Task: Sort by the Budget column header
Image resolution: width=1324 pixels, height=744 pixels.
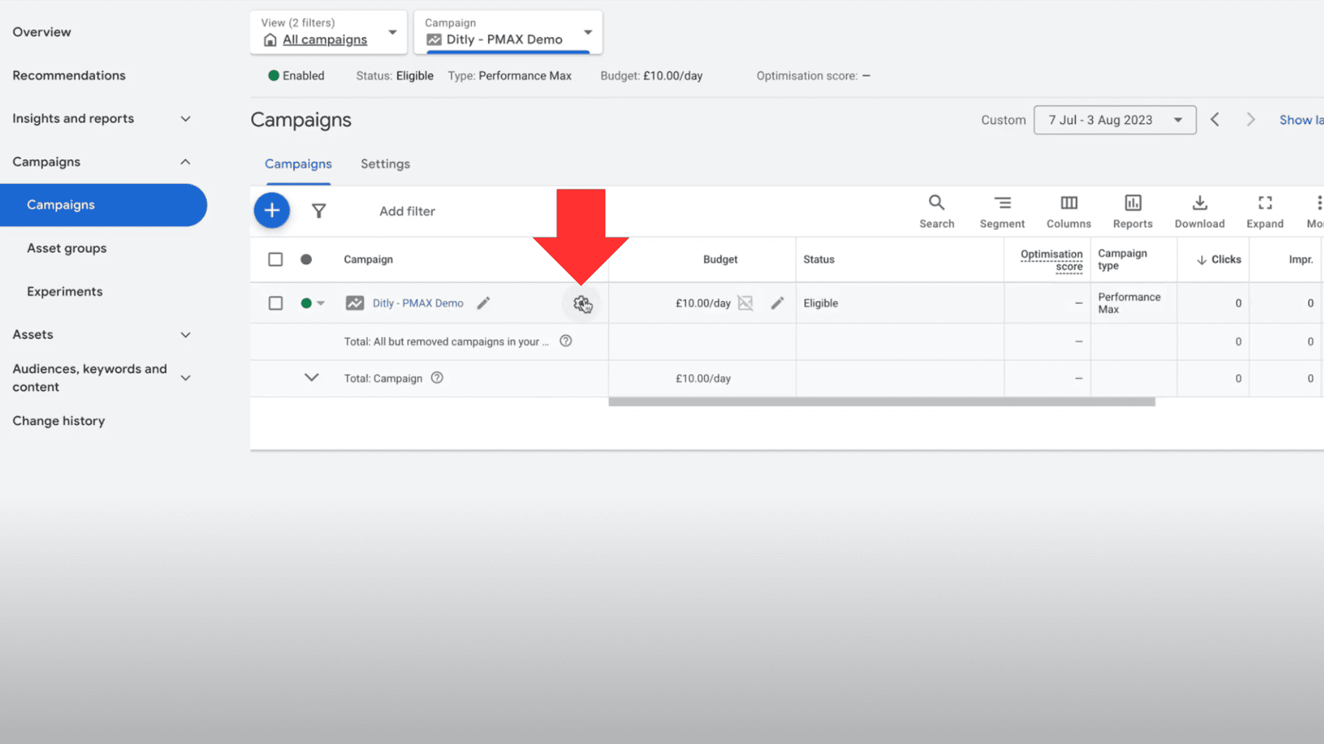Action: click(x=720, y=260)
